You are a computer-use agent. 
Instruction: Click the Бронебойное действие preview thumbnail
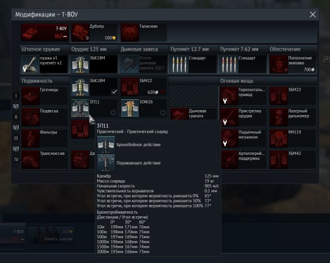(x=106, y=145)
